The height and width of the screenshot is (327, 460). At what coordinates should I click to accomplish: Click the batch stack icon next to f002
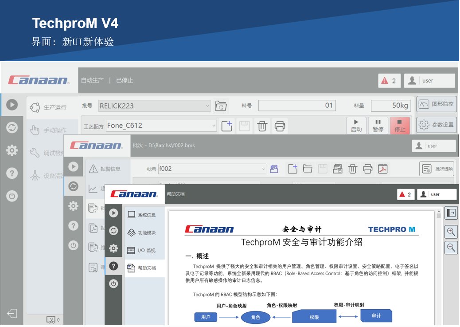click(274, 169)
